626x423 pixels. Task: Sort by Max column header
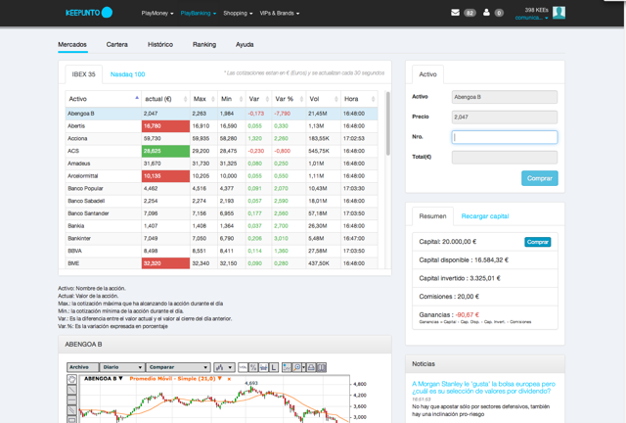click(204, 99)
